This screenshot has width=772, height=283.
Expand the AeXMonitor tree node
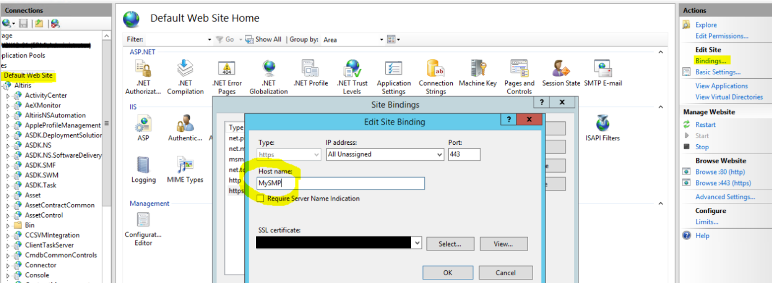pyautogui.click(x=7, y=106)
